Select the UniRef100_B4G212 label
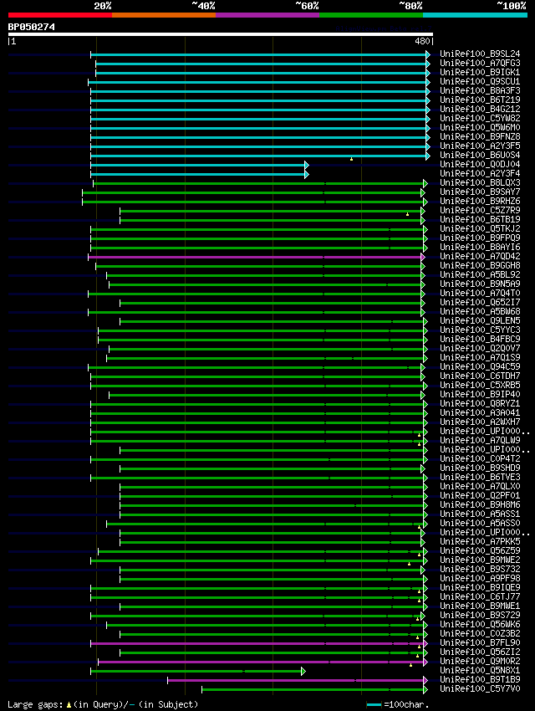This screenshot has height=711, width=535. (480, 110)
